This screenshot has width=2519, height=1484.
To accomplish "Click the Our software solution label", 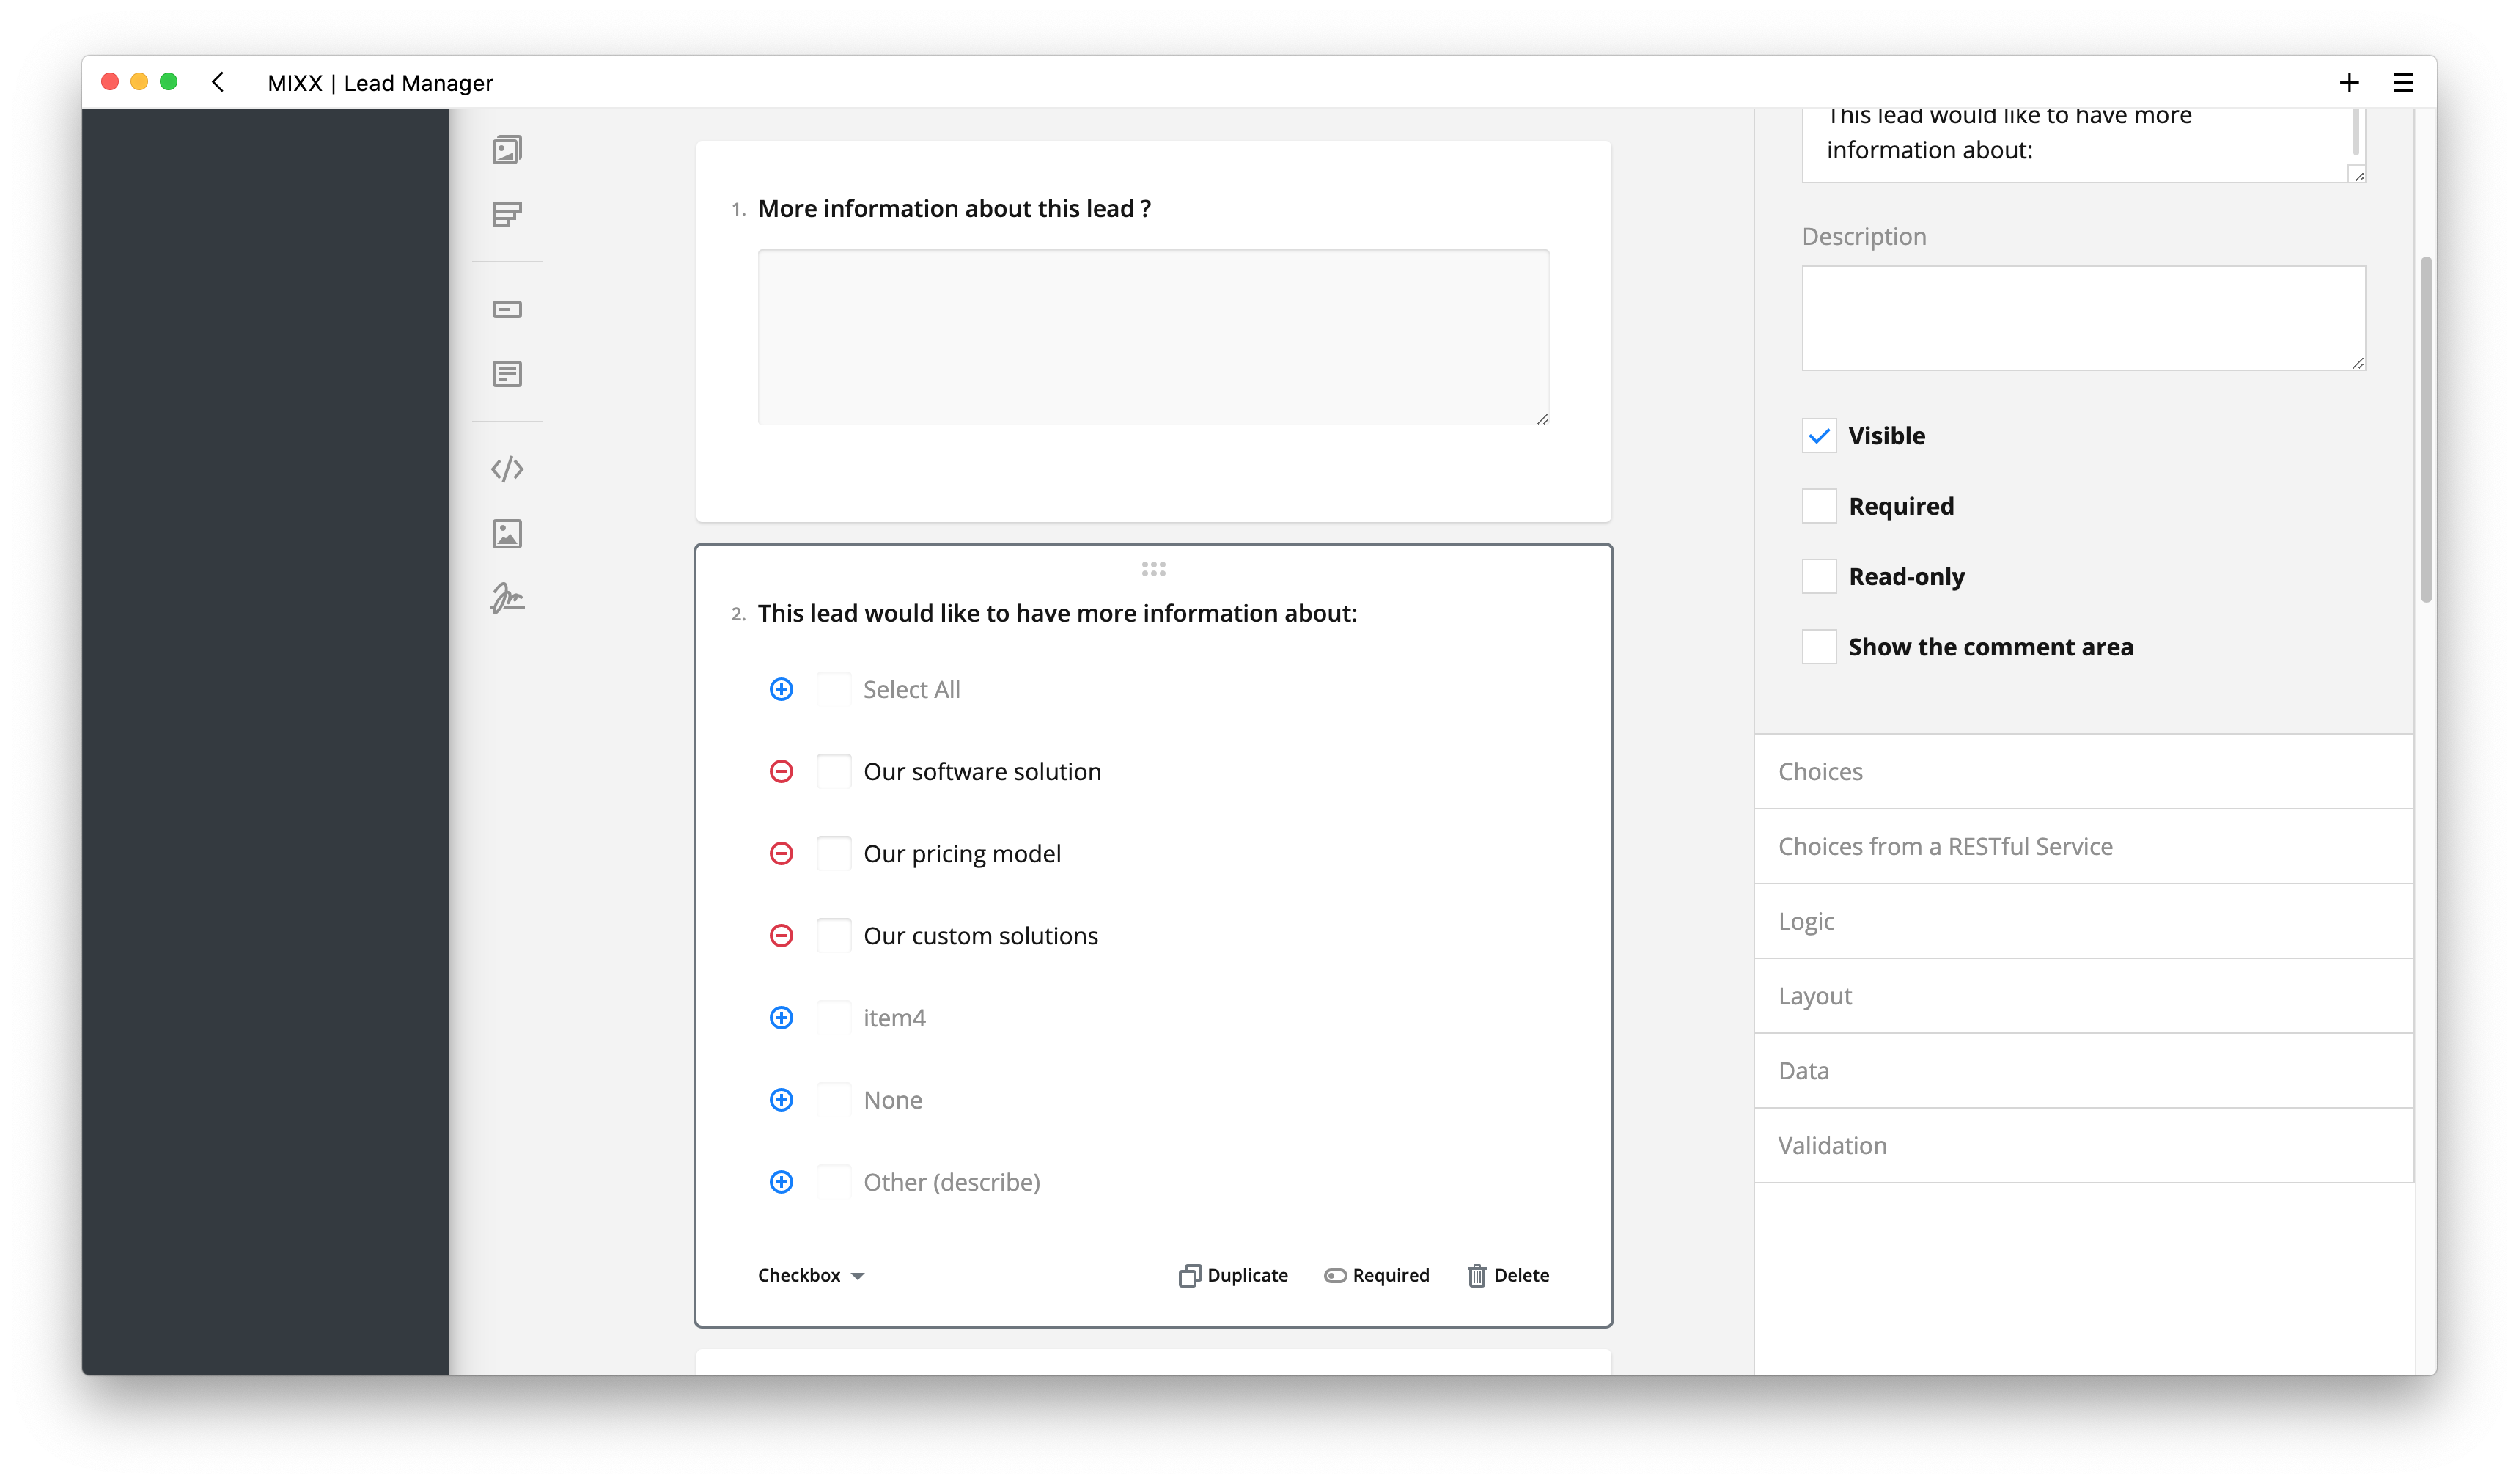I will [982, 771].
